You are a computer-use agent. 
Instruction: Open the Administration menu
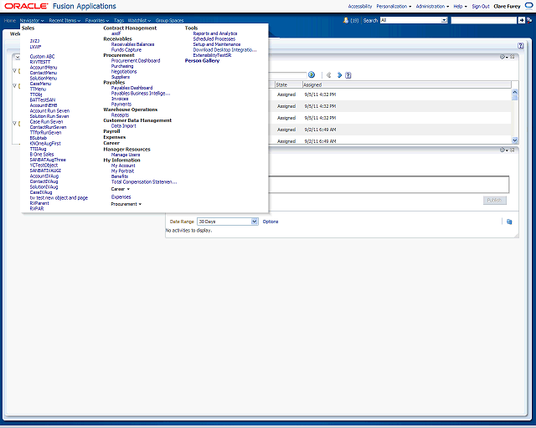431,6
